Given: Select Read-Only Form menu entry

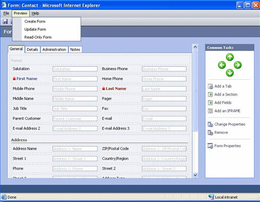Looking at the screenshot, I should tap(38, 37).
